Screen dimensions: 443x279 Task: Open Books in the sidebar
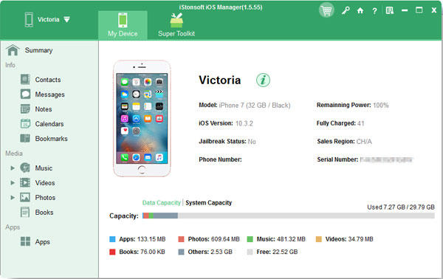point(44,213)
